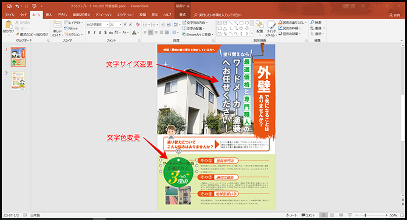Image resolution: width=407 pixels, height=220 pixels.
Task: Decrease font size with the smaller A icon
Action: tap(131, 24)
